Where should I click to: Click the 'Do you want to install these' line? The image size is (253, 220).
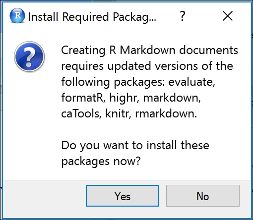click(135, 145)
